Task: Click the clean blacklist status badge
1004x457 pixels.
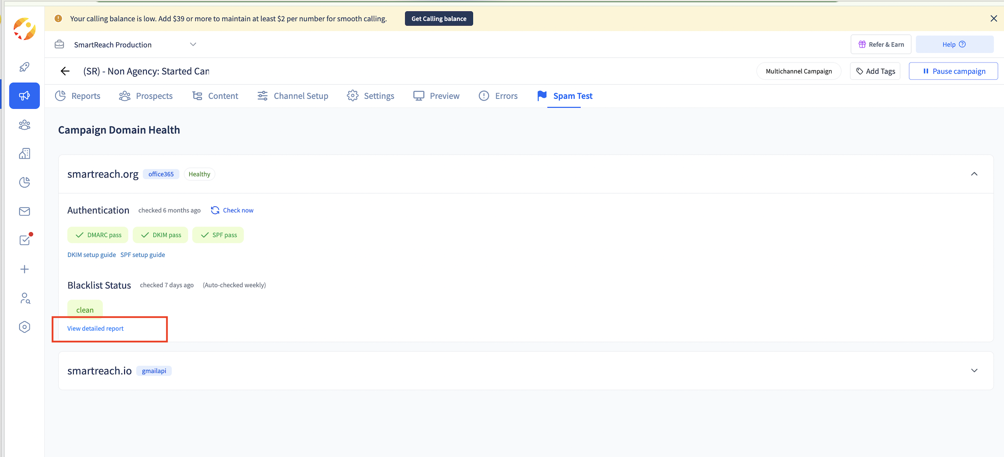Action: (85, 310)
